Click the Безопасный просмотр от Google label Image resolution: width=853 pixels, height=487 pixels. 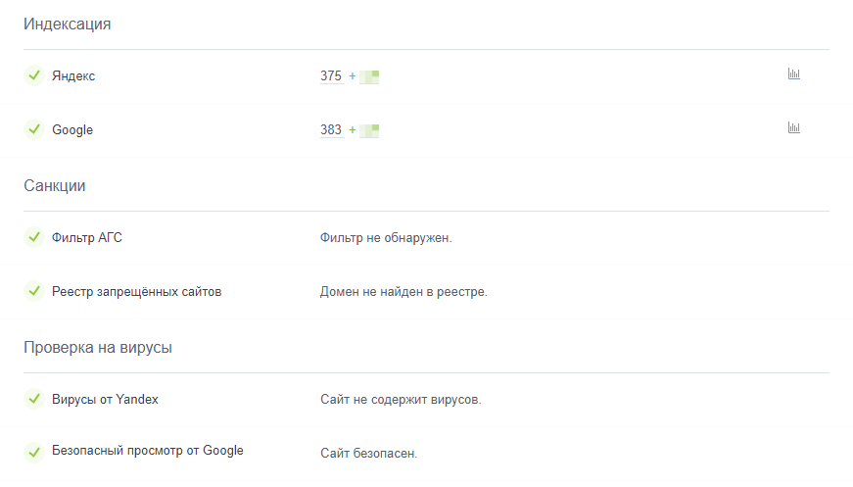[x=147, y=451]
